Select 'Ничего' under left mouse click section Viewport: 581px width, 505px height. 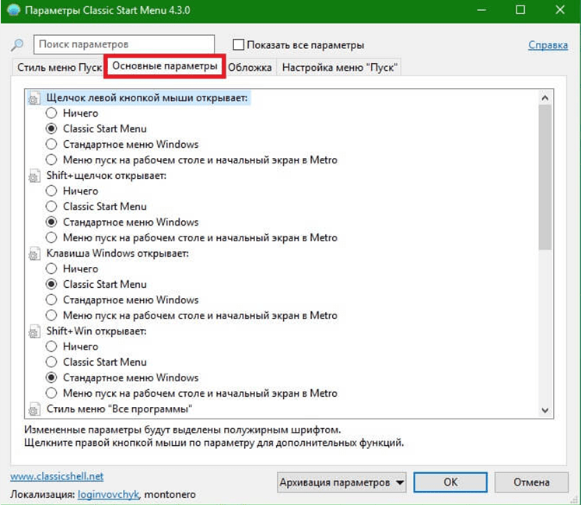click(x=51, y=113)
